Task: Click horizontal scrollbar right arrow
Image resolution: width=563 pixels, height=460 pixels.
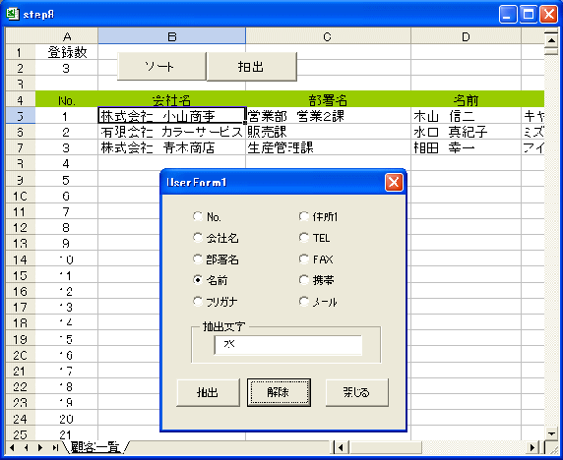Action: point(532,447)
